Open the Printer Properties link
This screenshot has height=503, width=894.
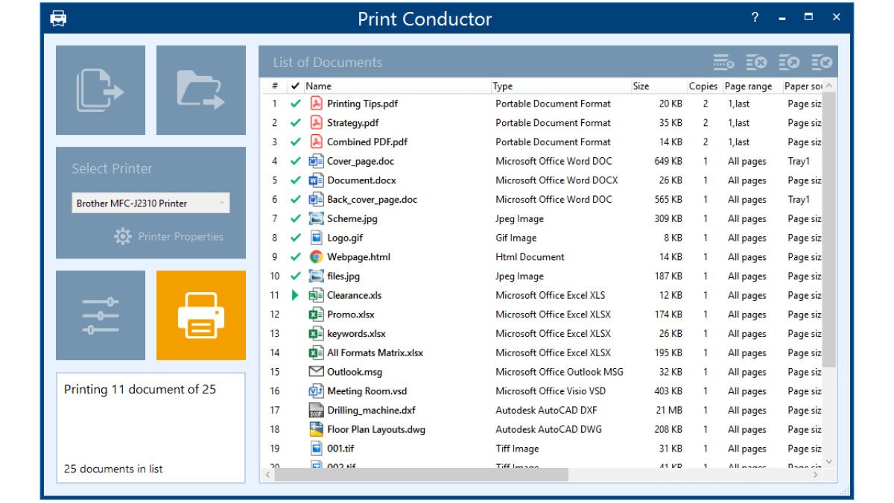(x=180, y=237)
